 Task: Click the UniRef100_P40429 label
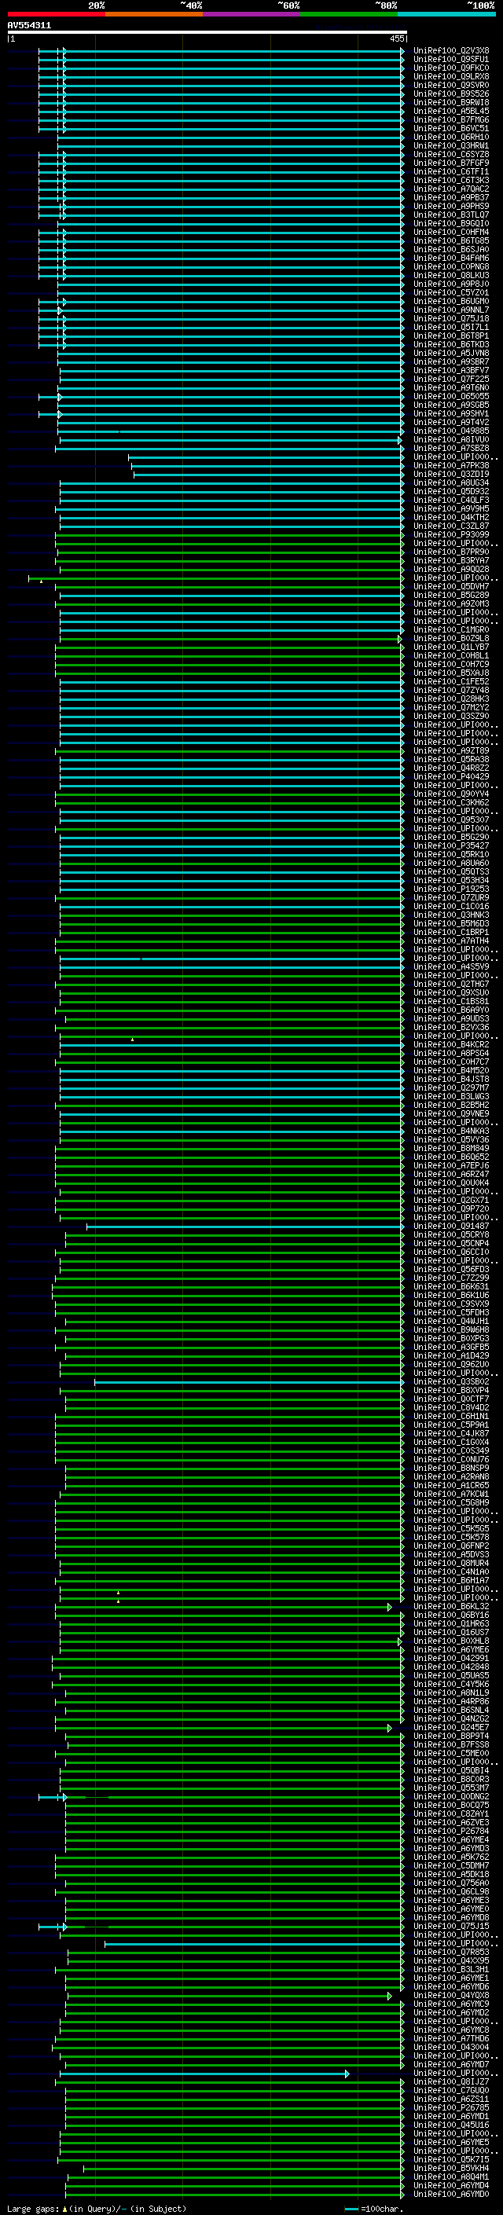[x=451, y=776]
